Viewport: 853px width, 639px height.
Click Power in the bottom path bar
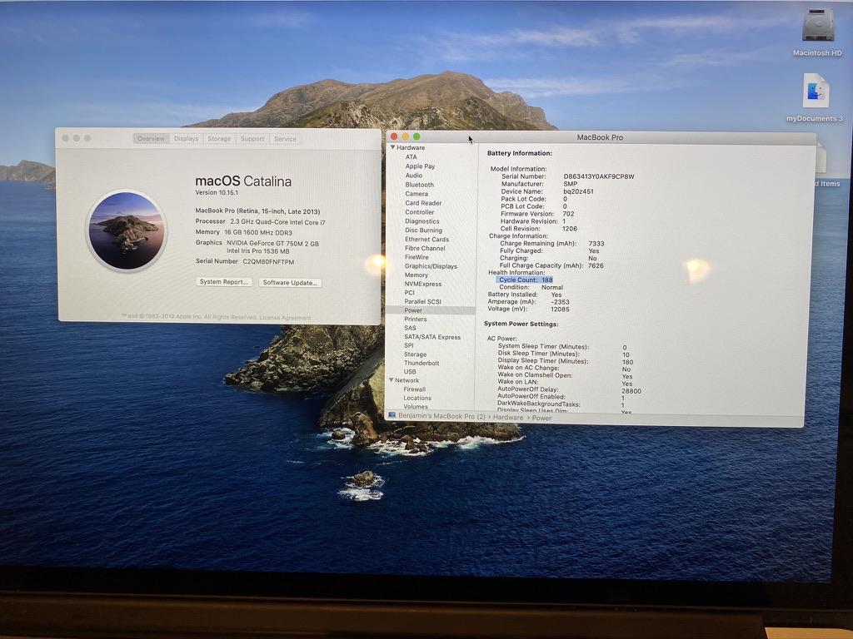pos(541,418)
